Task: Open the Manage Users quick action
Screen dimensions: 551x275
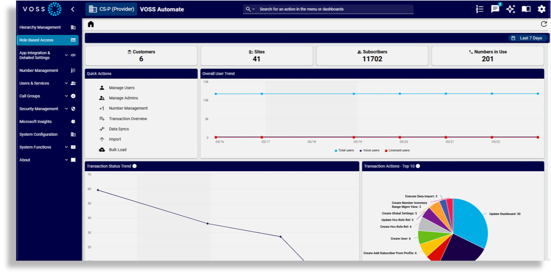Action: pyautogui.click(x=121, y=88)
